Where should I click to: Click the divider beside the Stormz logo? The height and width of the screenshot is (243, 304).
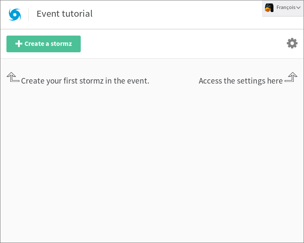pos(28,15)
